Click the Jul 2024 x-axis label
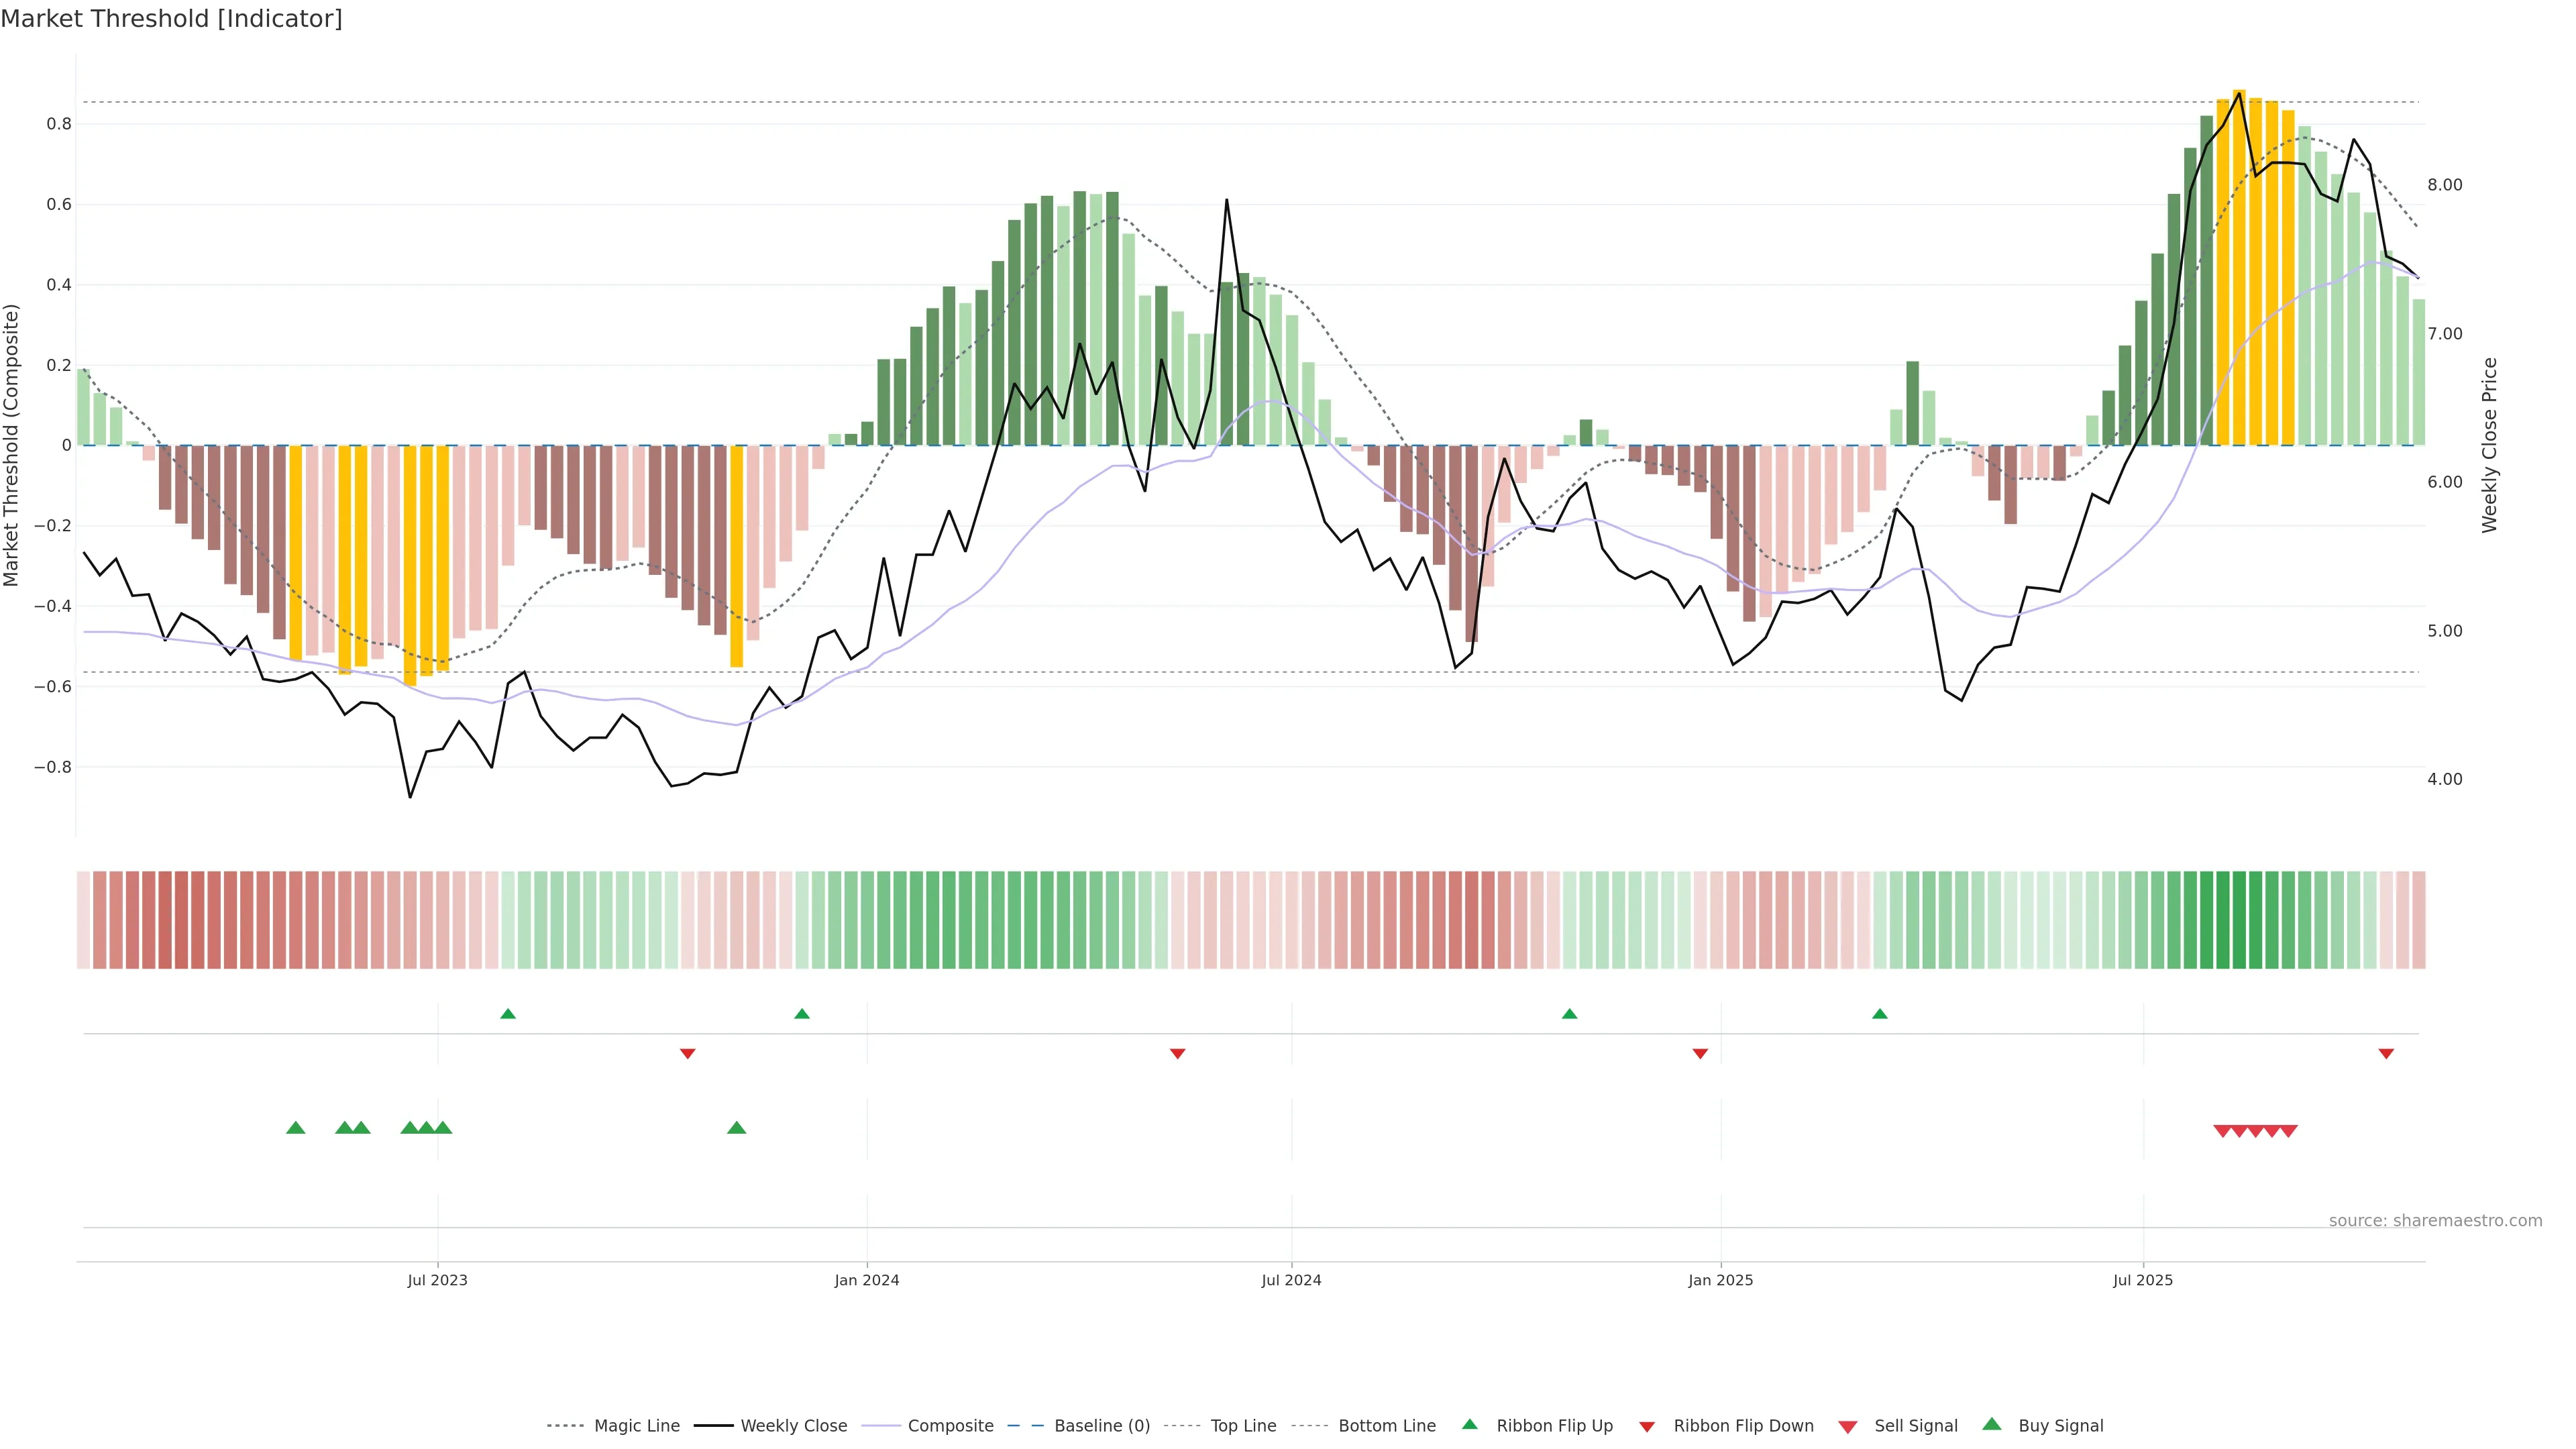 tap(1291, 1280)
